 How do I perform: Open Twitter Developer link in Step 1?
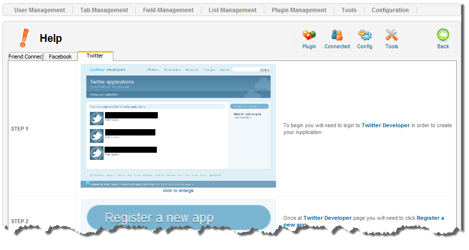[x=385, y=125]
